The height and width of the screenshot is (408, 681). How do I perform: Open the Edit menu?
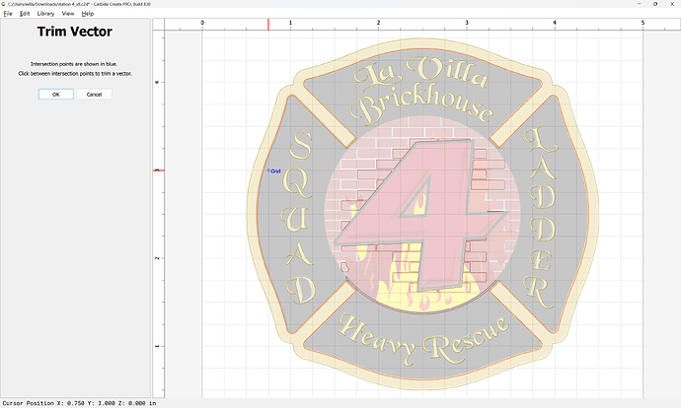(x=23, y=14)
